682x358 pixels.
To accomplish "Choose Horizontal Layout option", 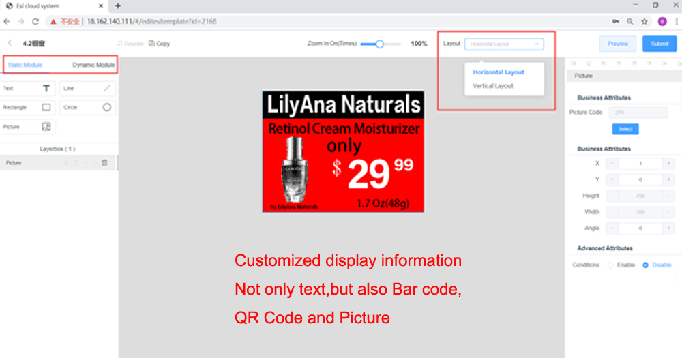I will pos(498,72).
